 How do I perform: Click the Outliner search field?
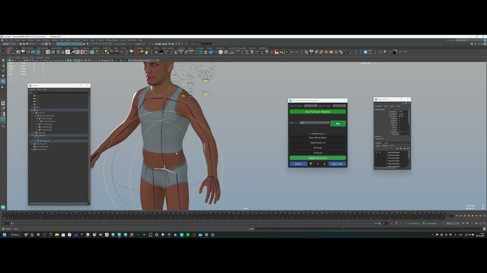click(60, 93)
